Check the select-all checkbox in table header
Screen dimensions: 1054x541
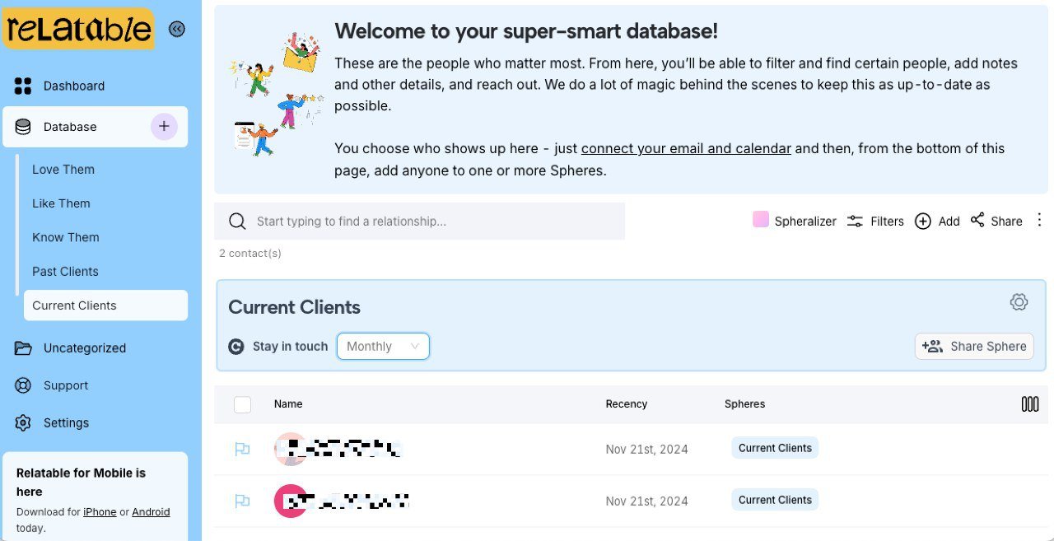[242, 404]
